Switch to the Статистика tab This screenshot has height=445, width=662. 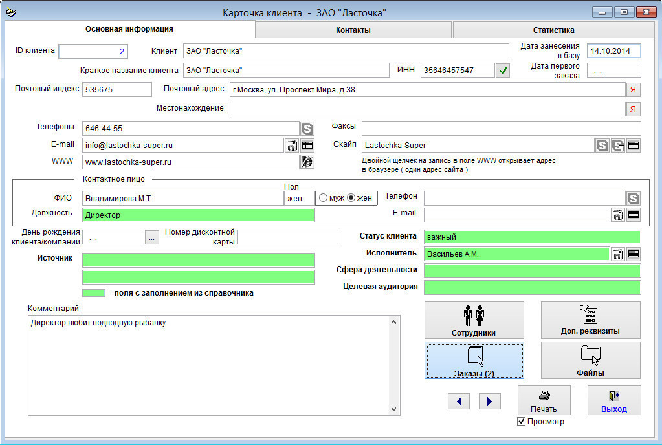tap(553, 30)
